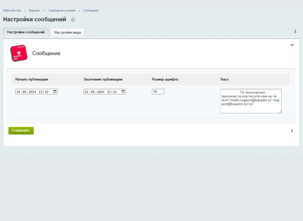This screenshot has height=221, width=303.
Task: Collapse the Сообщение section with the arrow
Action: click(292, 45)
